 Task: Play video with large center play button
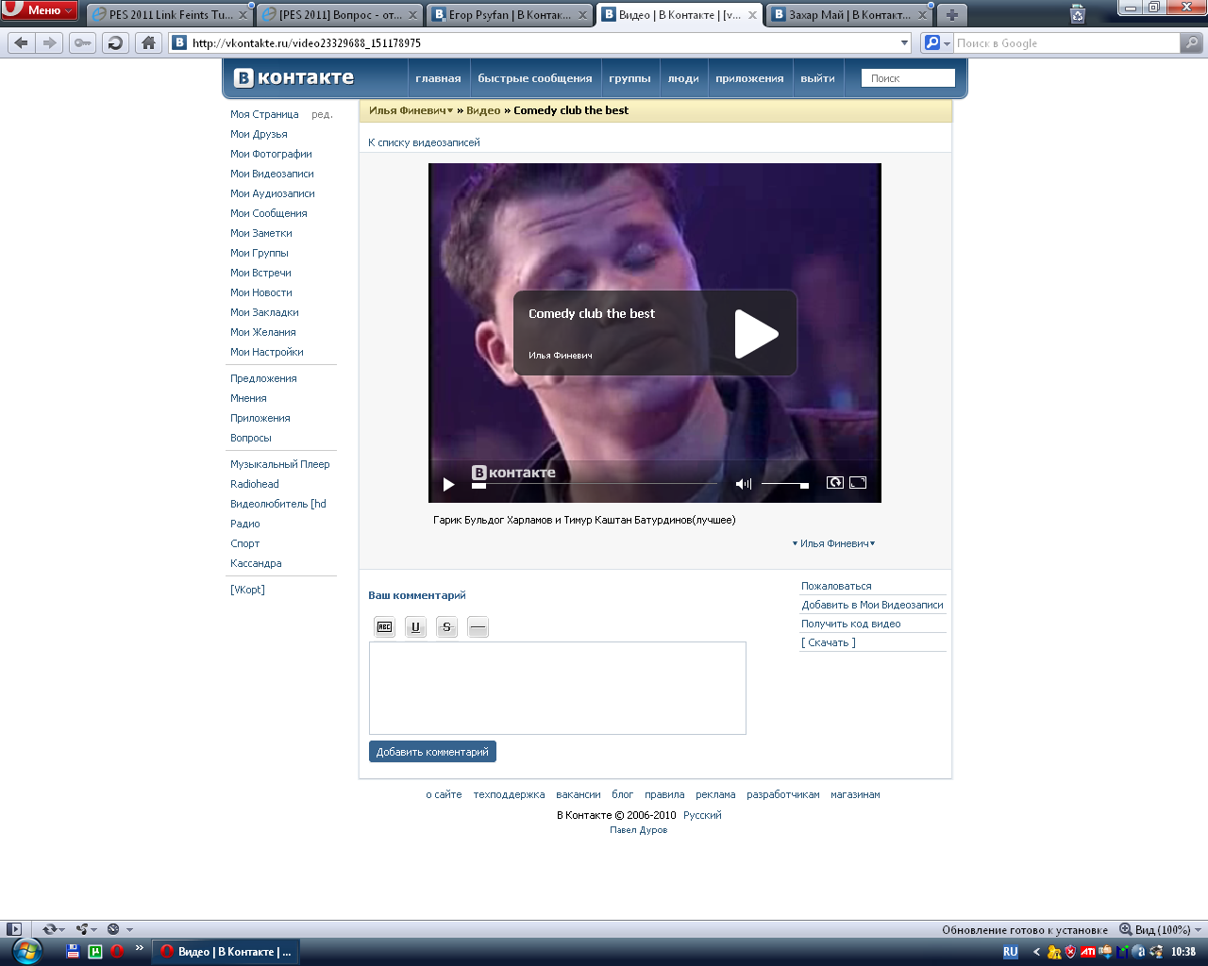(x=756, y=334)
